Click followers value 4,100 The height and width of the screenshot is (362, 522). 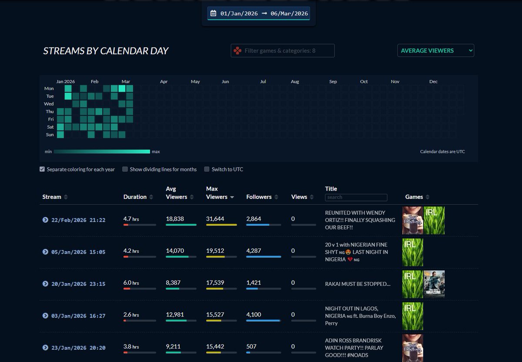tap(254, 315)
